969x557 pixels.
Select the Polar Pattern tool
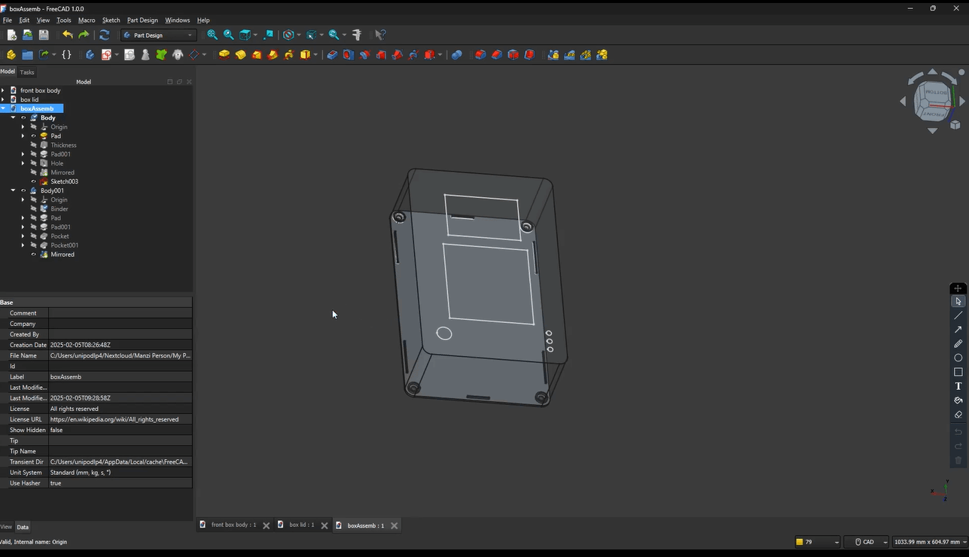point(586,55)
